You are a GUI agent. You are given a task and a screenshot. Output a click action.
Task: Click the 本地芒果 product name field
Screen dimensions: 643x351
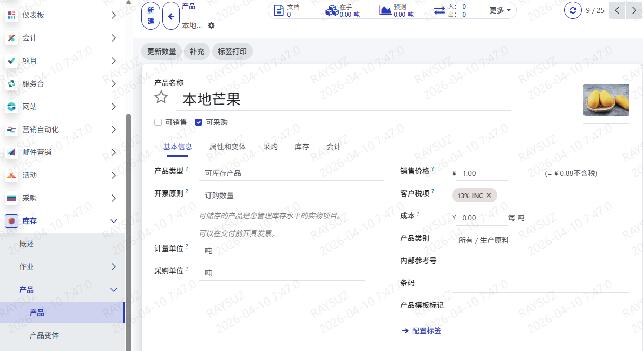coord(344,99)
